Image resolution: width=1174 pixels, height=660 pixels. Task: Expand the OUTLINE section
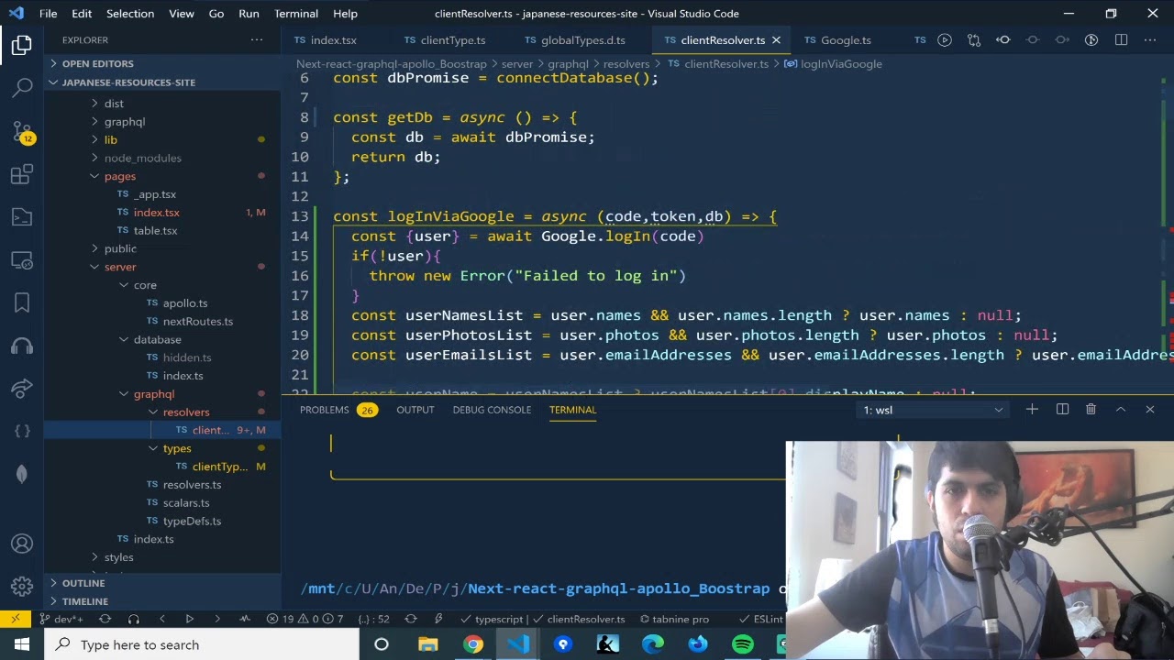[161, 583]
